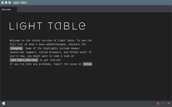
Task: Click the red error count badge showing 3
Action: coord(158,104)
